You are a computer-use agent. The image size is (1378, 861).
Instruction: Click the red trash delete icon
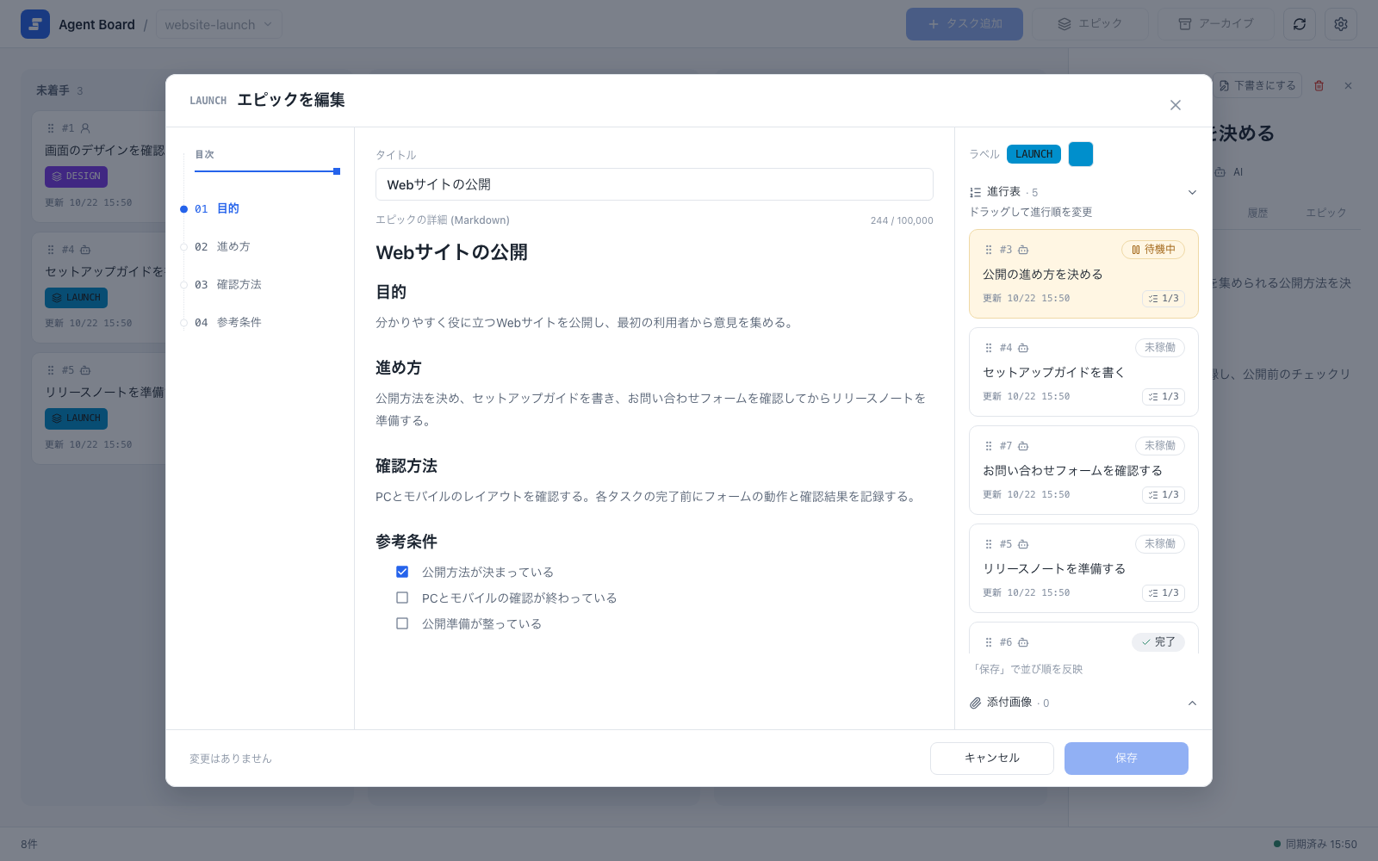click(1319, 86)
